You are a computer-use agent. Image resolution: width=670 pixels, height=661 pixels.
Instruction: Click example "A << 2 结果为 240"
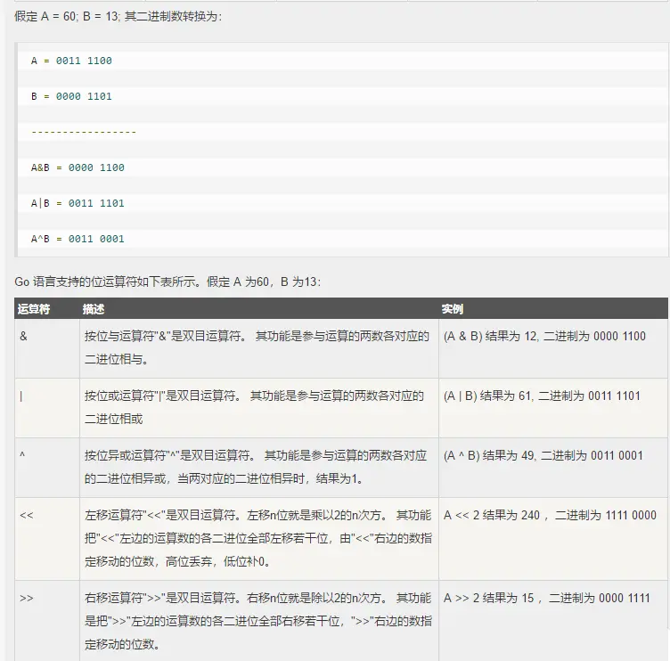tap(550, 515)
